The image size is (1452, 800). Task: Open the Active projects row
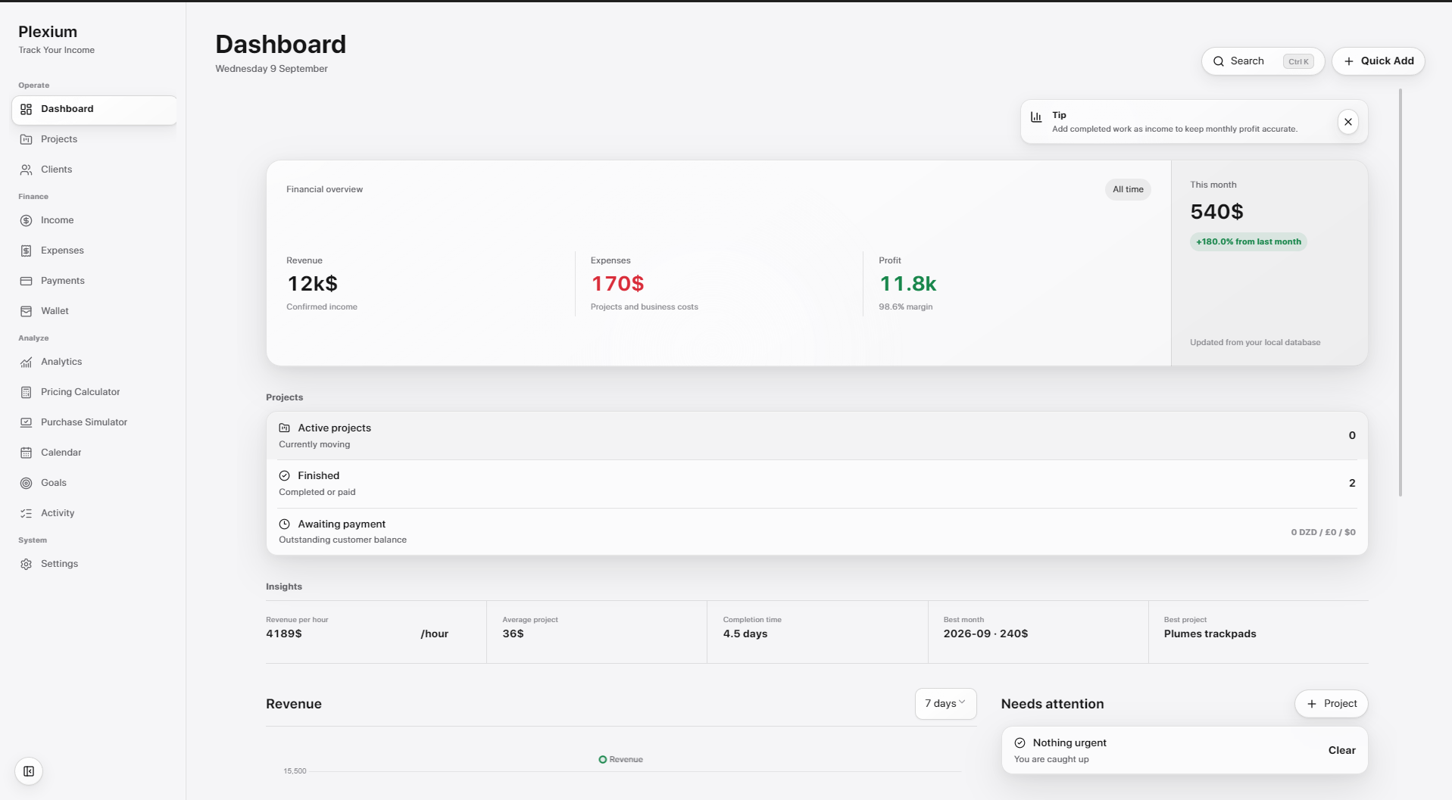point(817,435)
